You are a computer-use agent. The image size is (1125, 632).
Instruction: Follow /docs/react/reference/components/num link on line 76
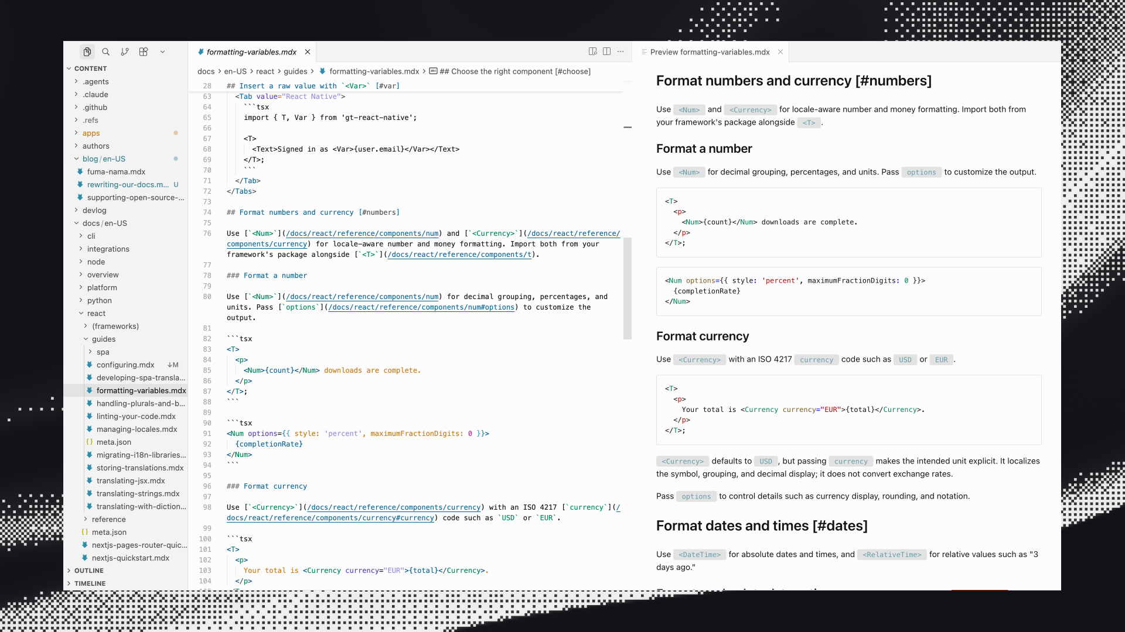(x=362, y=233)
